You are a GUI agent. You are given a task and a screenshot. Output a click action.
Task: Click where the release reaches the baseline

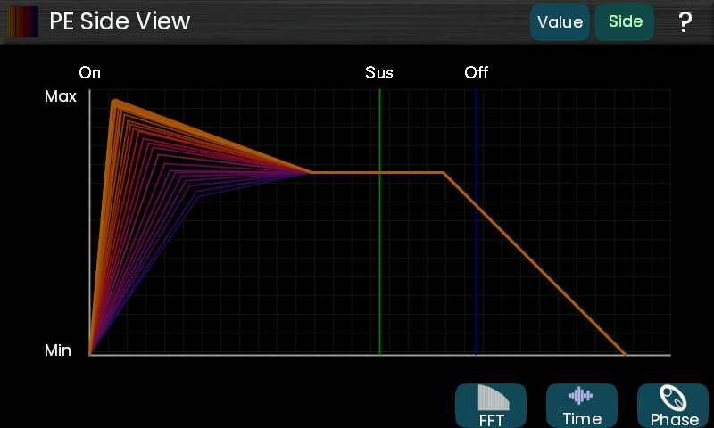[625, 354]
